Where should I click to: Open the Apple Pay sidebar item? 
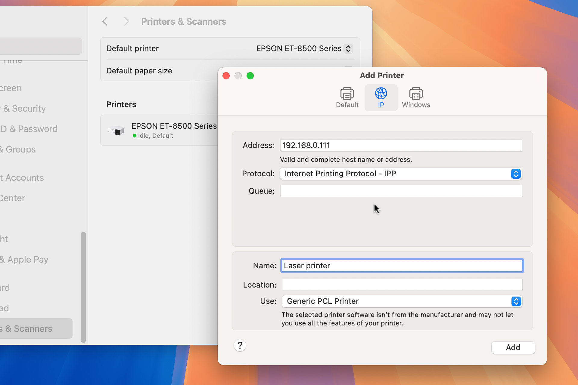pos(24,259)
